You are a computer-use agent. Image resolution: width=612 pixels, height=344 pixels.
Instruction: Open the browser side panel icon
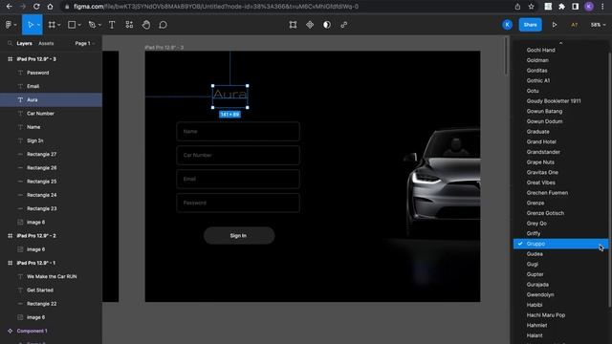[x=576, y=7]
